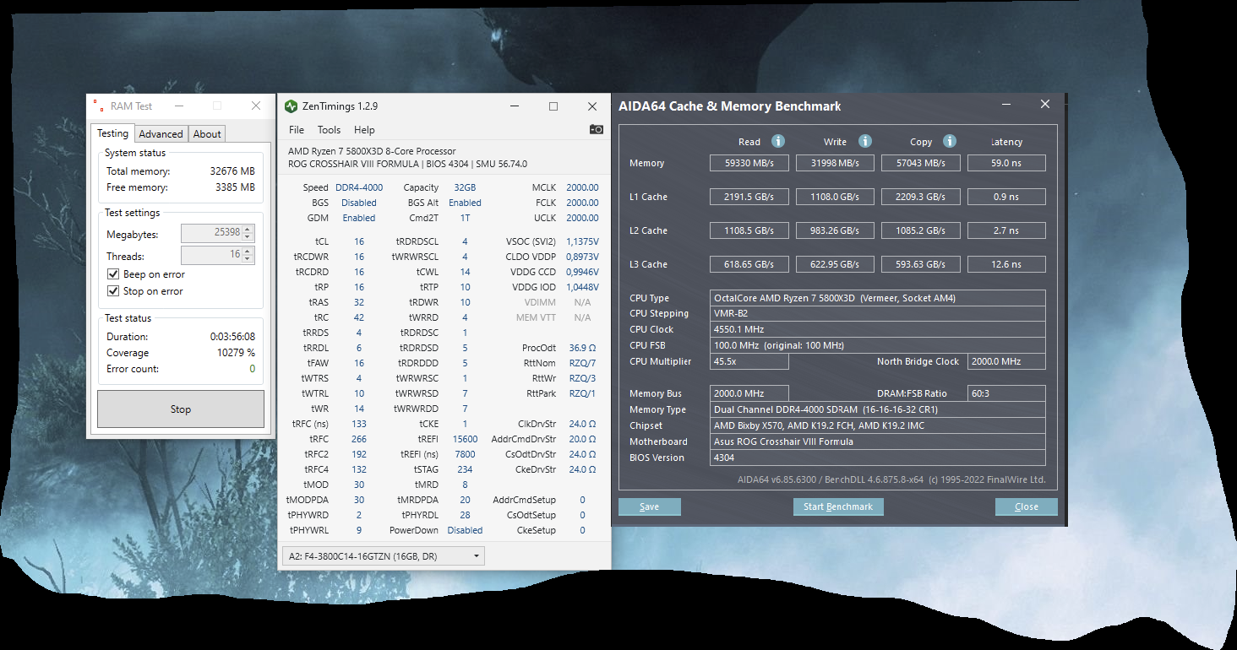Click the Close button in AIDA64 benchmark
This screenshot has width=1237, height=650.
pyautogui.click(x=1027, y=506)
